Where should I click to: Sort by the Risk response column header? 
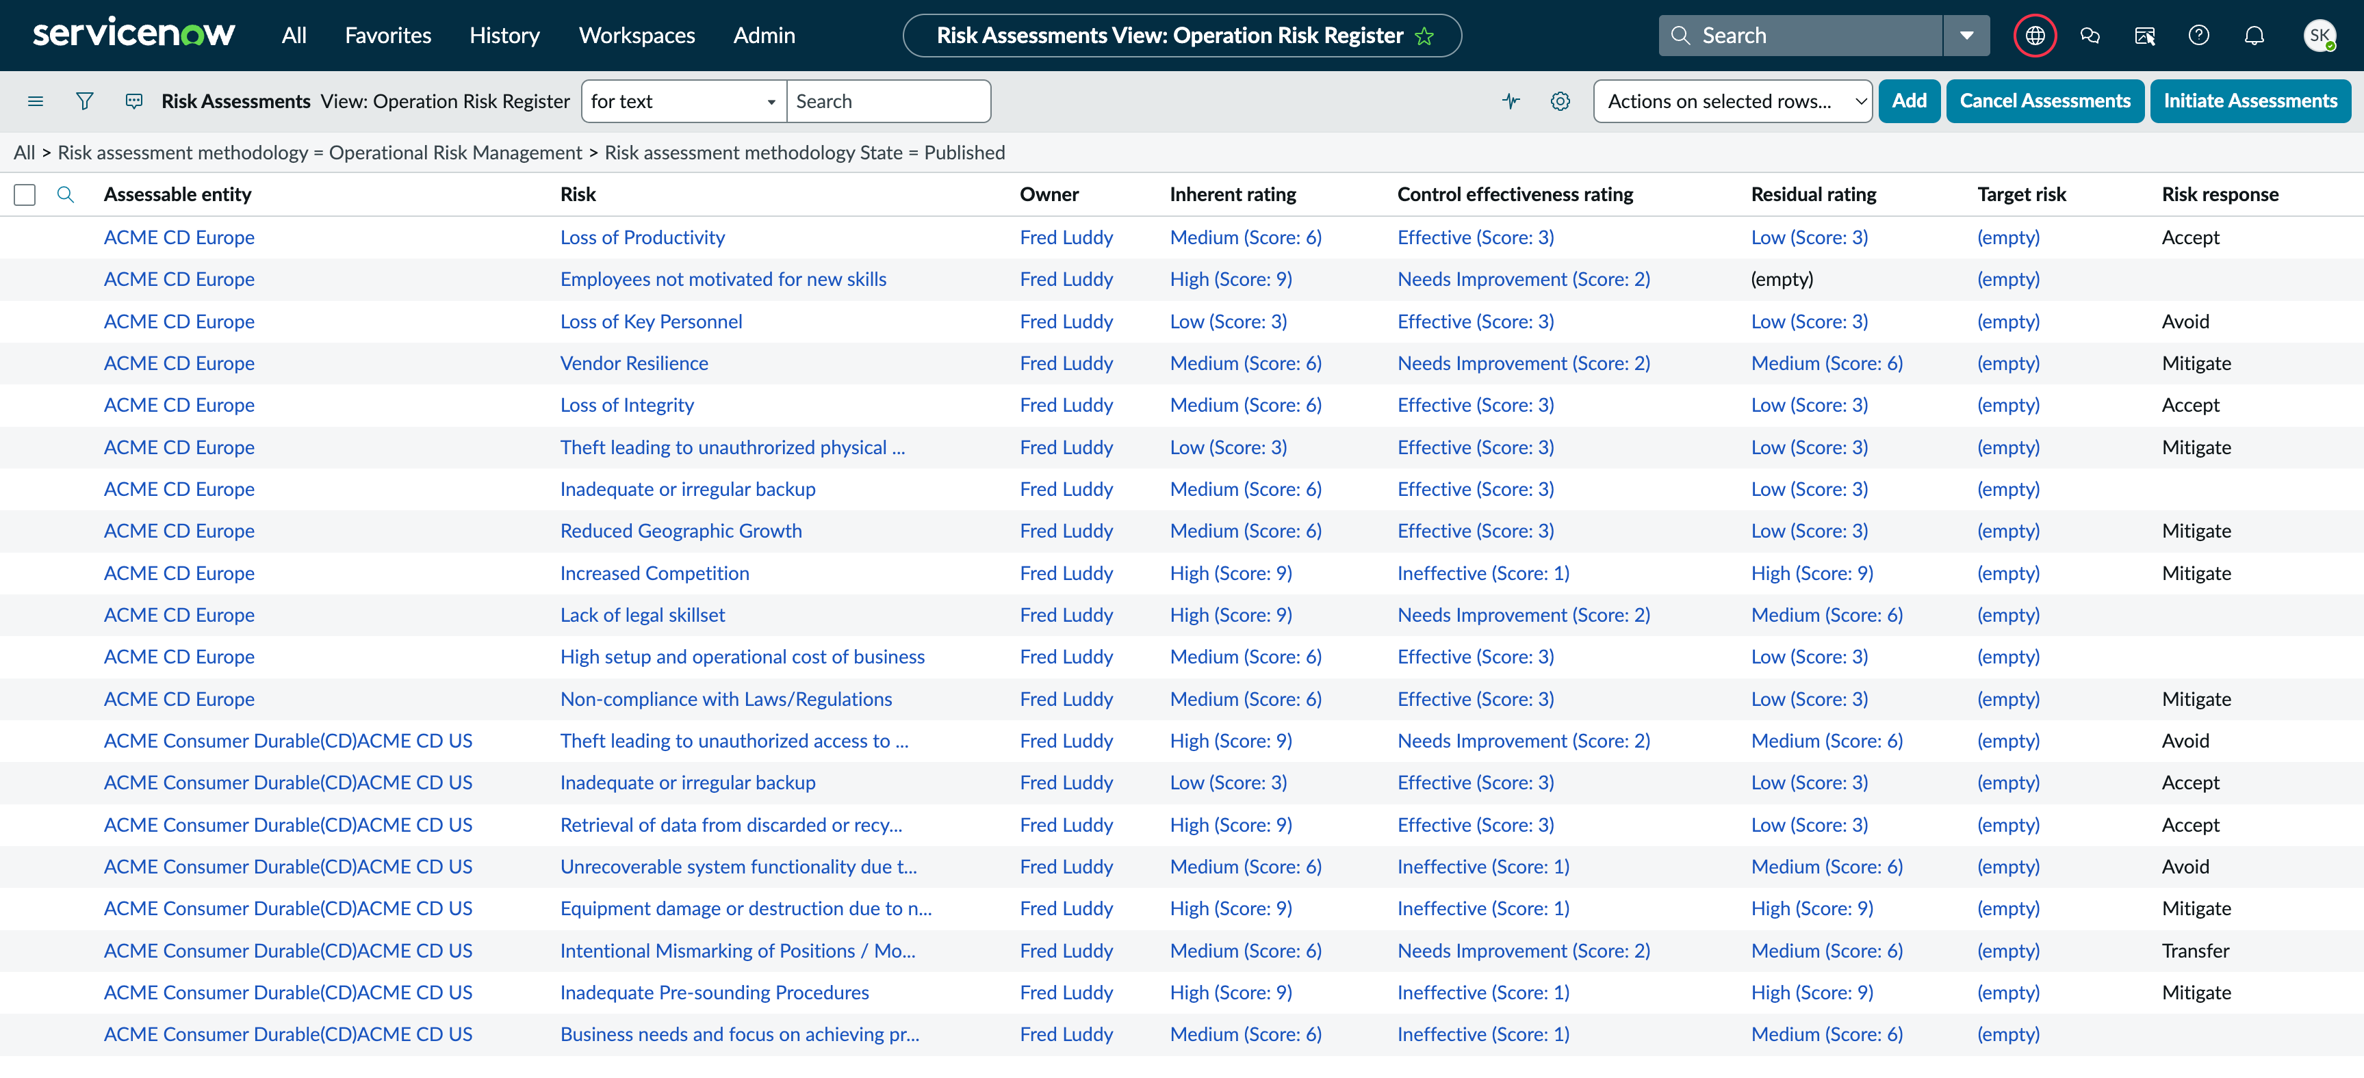pos(2220,194)
